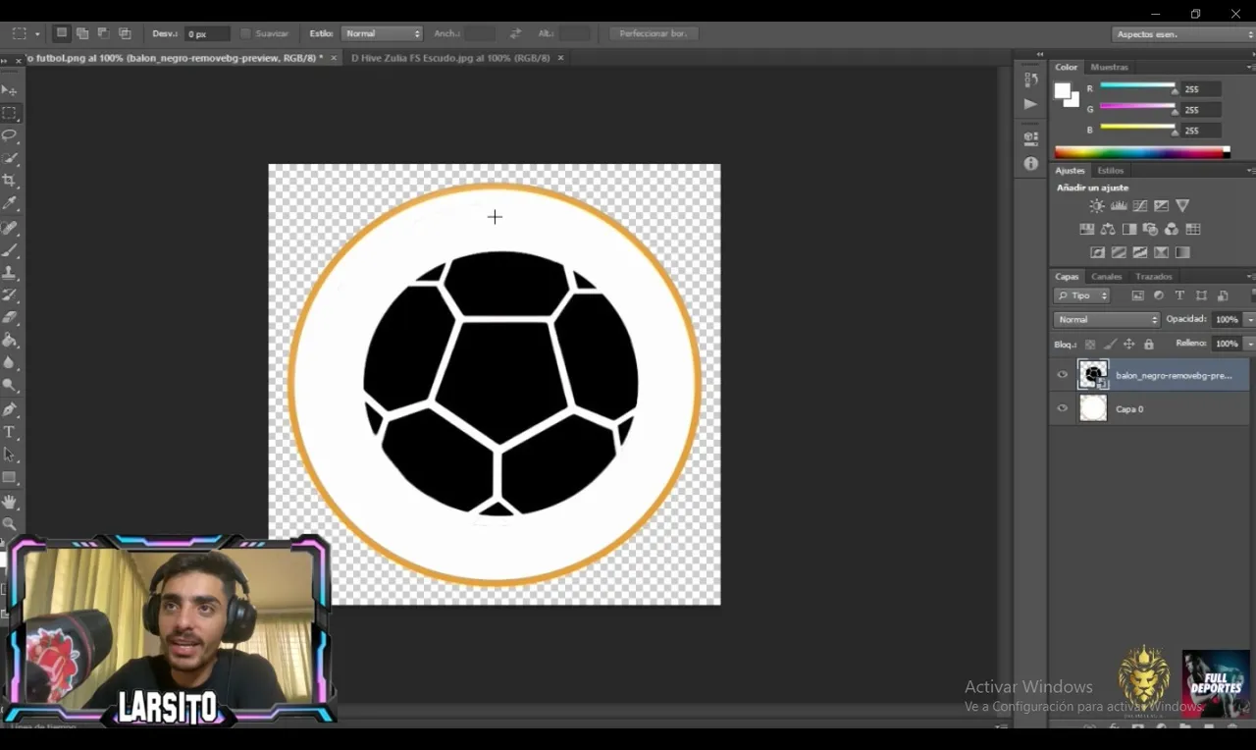Open the 3D panel cube icon
Image resolution: width=1256 pixels, height=750 pixels.
tap(1030, 138)
